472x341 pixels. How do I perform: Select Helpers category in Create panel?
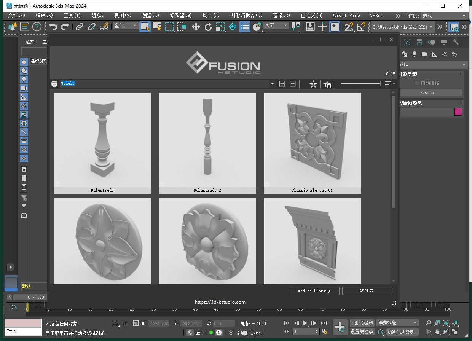434,54
